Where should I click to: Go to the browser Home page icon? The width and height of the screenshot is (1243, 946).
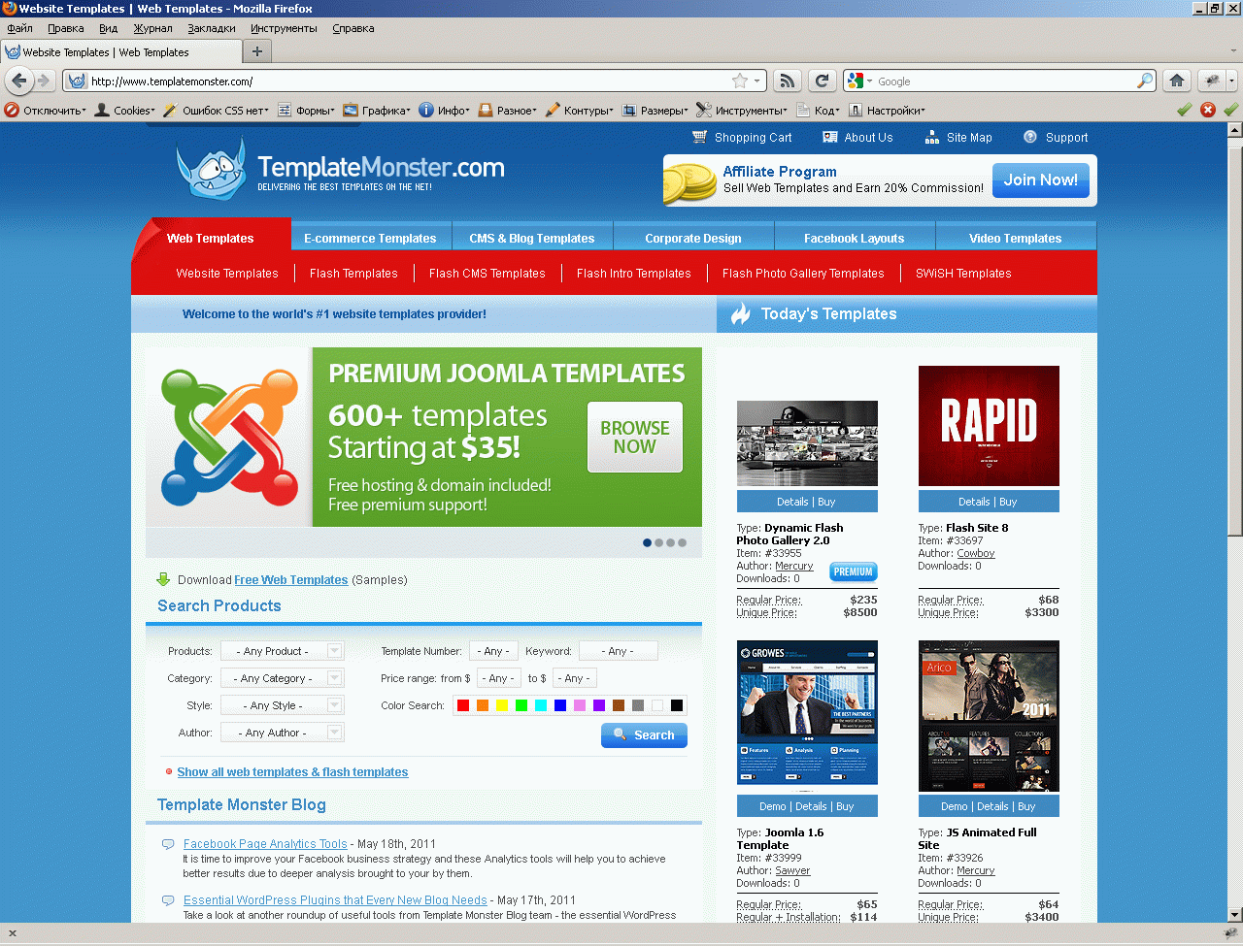pyautogui.click(x=1177, y=81)
